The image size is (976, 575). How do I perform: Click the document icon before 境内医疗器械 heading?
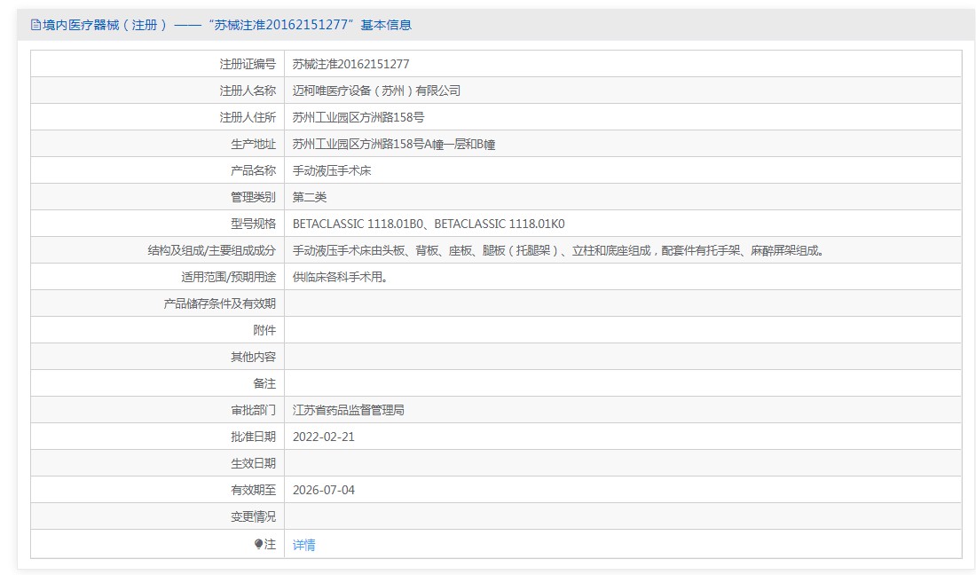[35, 25]
